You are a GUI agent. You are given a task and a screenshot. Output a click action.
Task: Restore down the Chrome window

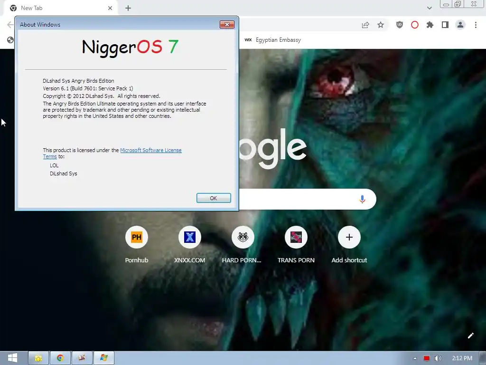458,4
